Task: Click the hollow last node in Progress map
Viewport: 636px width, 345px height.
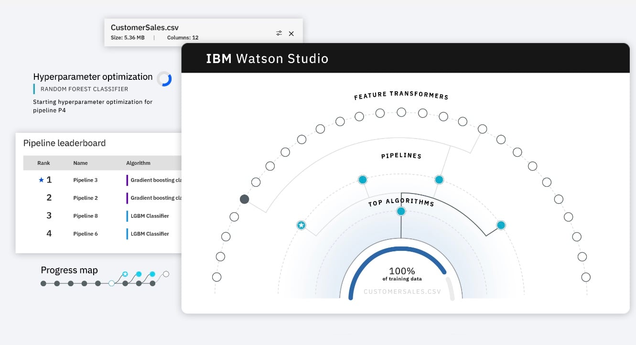Action: pyautogui.click(x=166, y=274)
